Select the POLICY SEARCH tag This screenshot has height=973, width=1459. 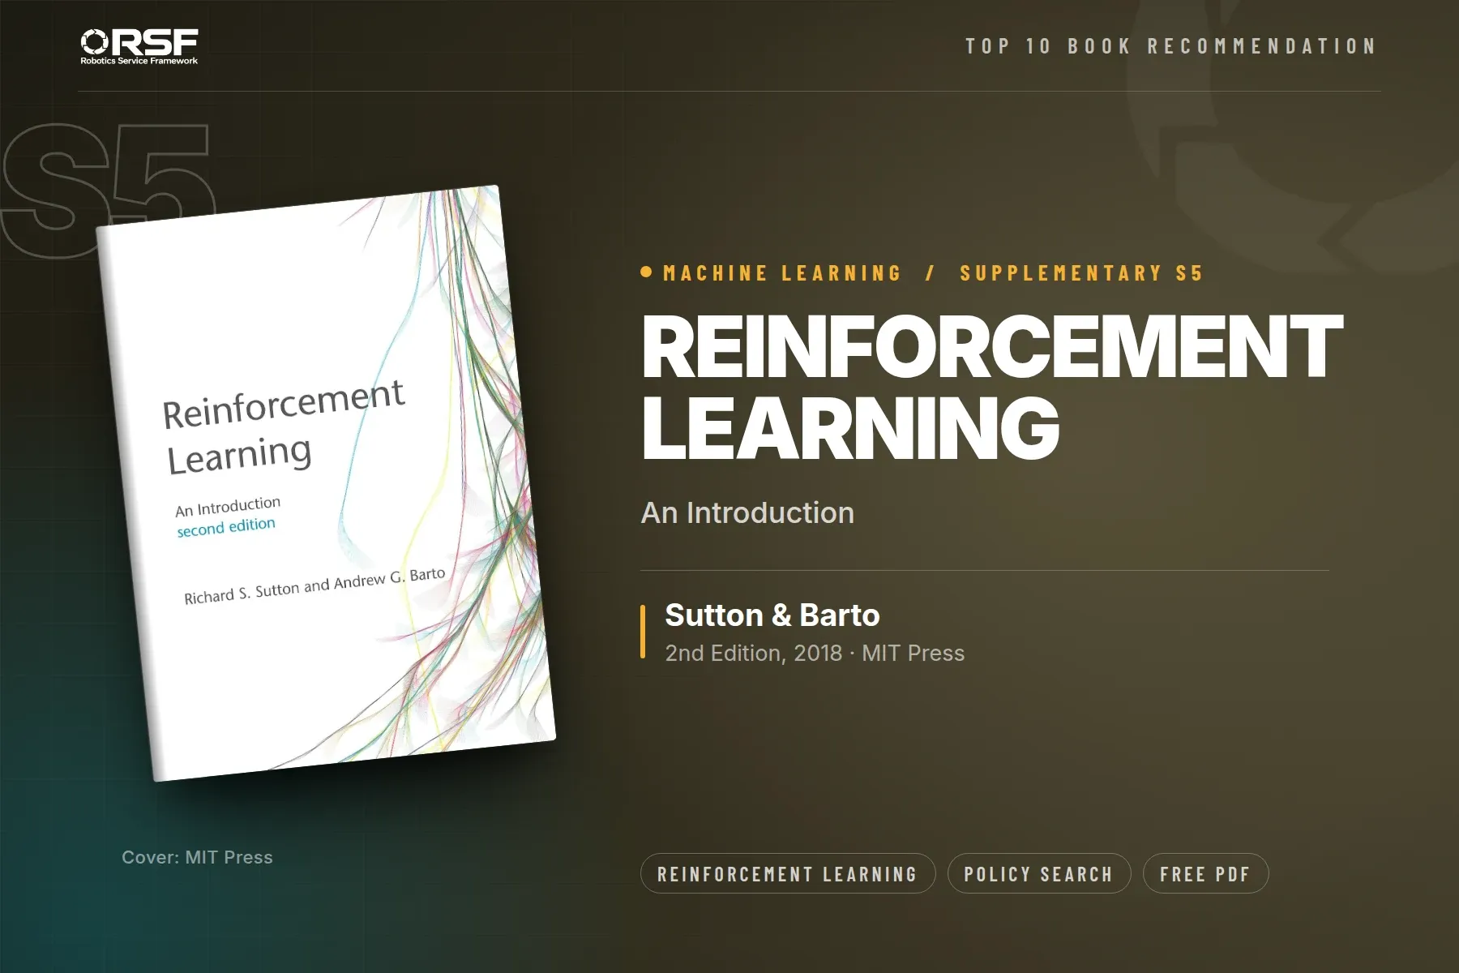(1038, 873)
